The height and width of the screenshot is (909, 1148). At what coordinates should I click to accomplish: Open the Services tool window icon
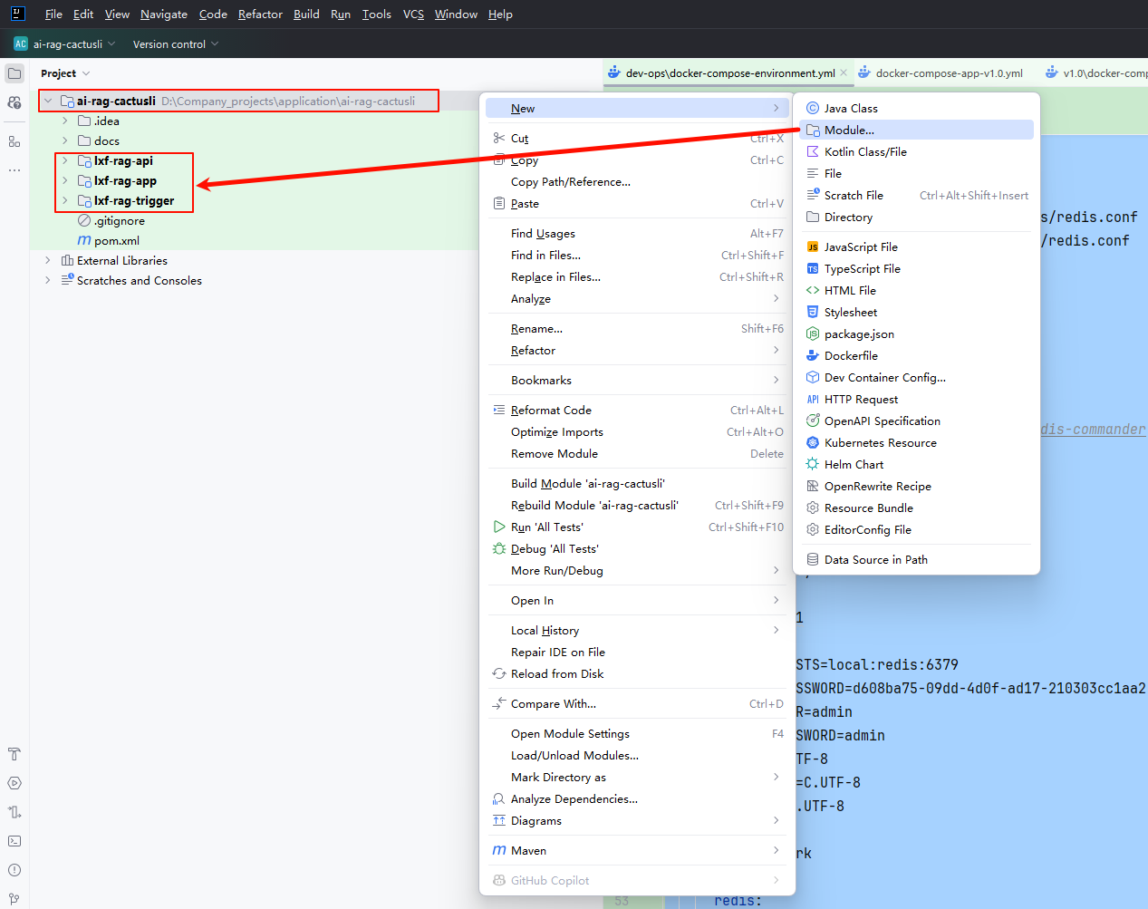pyautogui.click(x=14, y=783)
